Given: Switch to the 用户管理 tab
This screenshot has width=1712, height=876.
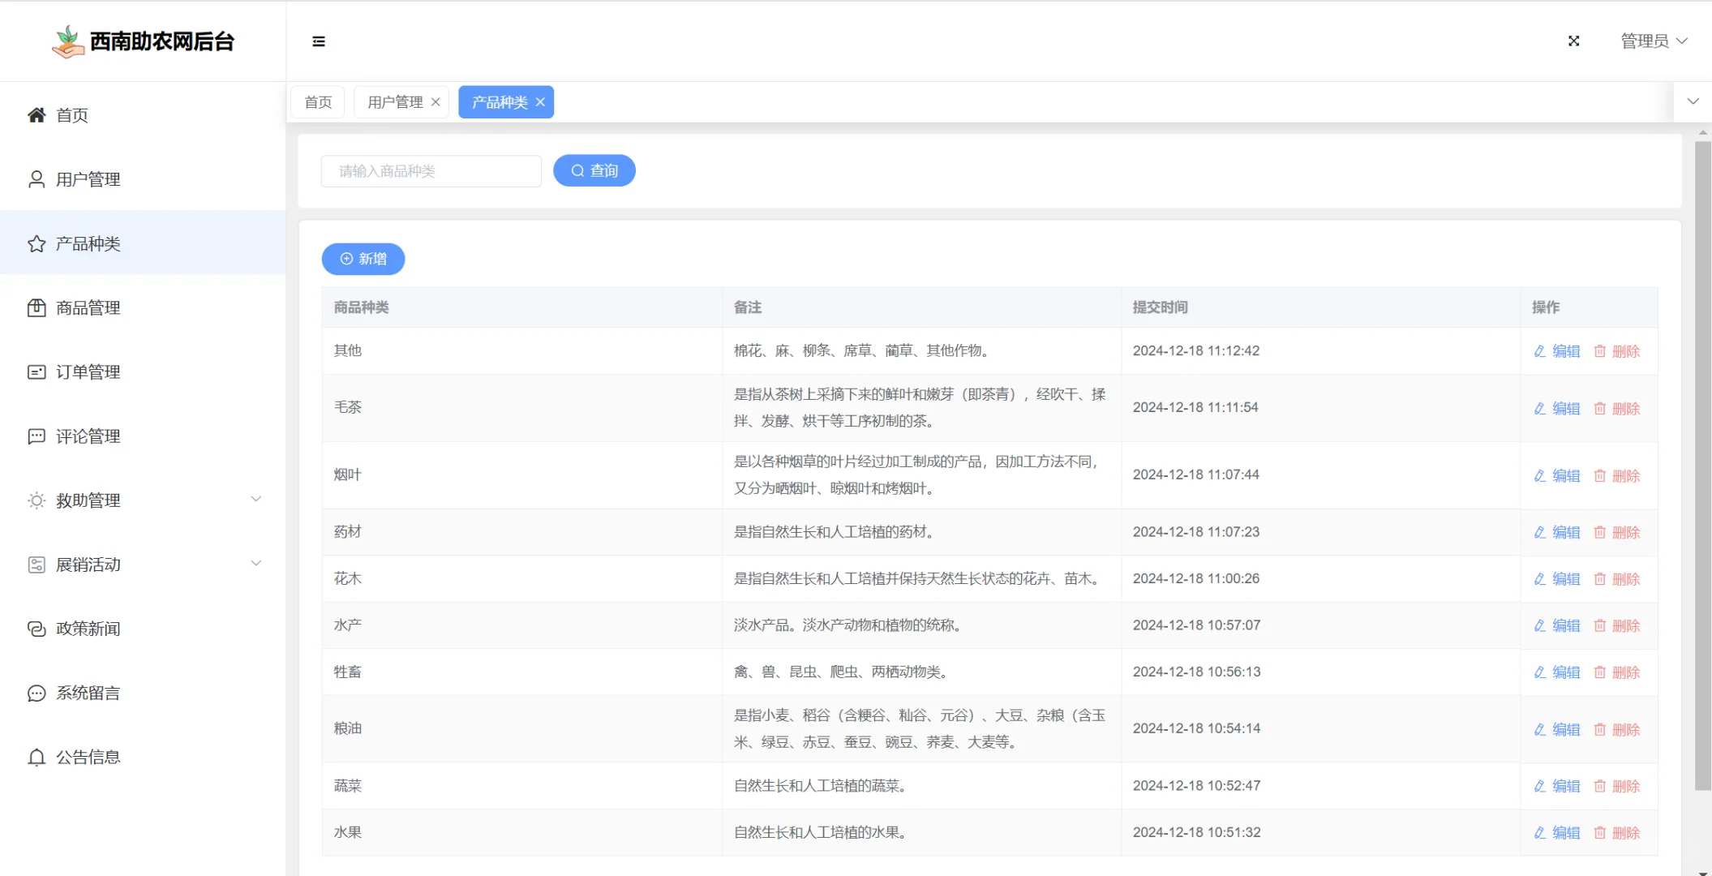Looking at the screenshot, I should pos(394,101).
